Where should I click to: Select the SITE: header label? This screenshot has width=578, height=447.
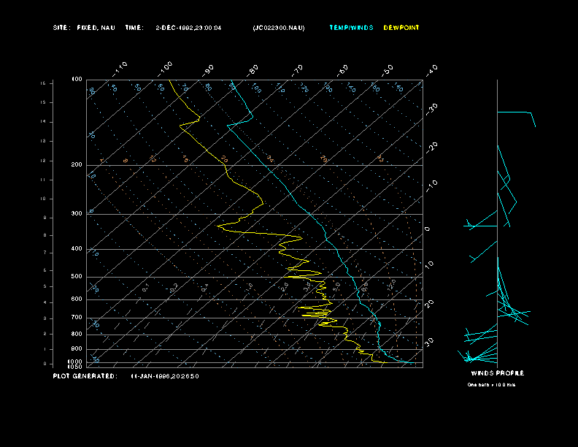coord(61,28)
